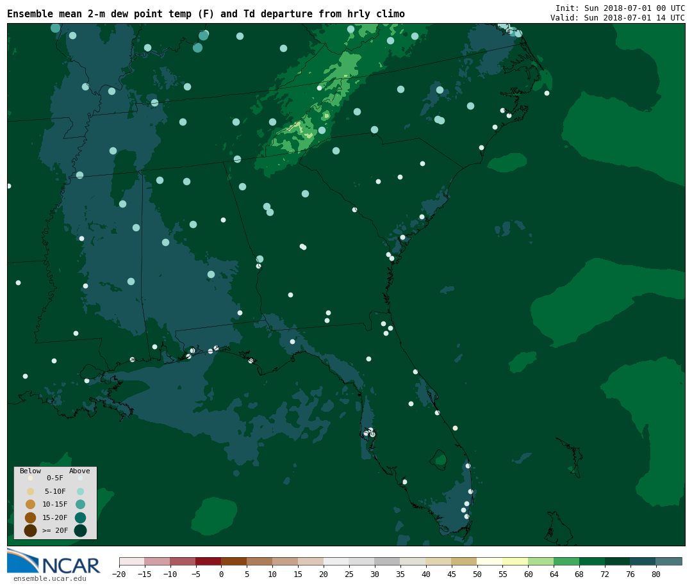Viewport: 692px width, 586px height.
Task: Click the "Below" legend column header
Action: tap(30, 471)
